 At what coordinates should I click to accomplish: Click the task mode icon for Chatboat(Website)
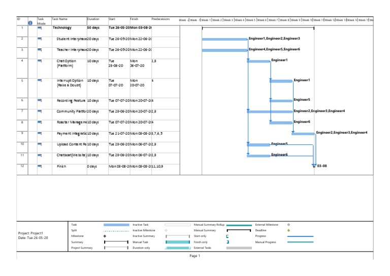(40, 155)
